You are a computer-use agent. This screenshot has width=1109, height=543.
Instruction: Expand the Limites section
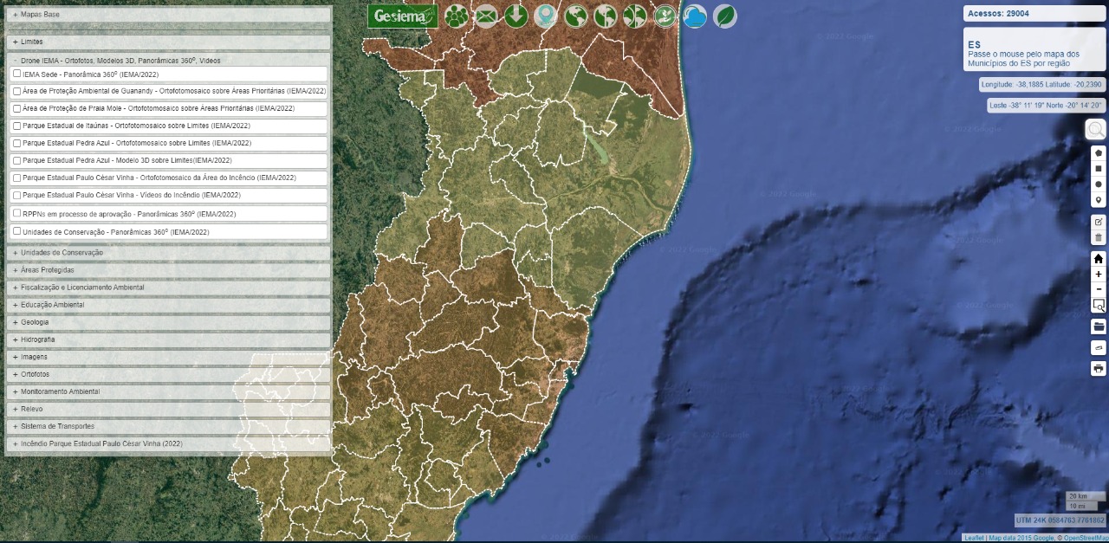(x=168, y=42)
